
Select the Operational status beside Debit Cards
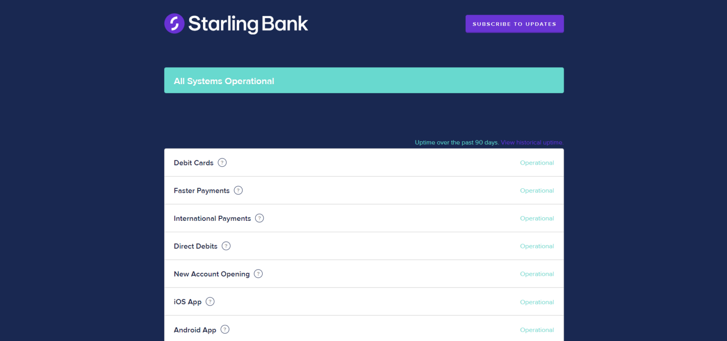[537, 162]
